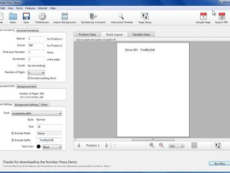Open Preferences gear icon
Viewport: 230px width, 173px height.
tap(42, 16)
